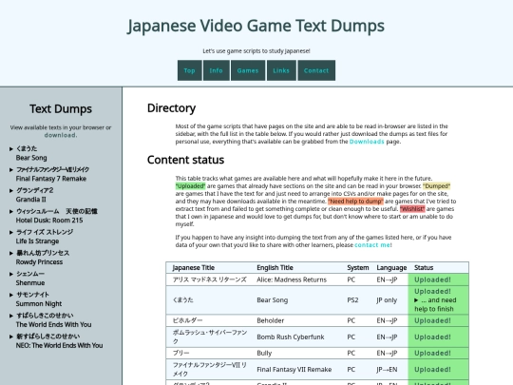Open the Info navigation button
The image size is (513, 385).
216,70
